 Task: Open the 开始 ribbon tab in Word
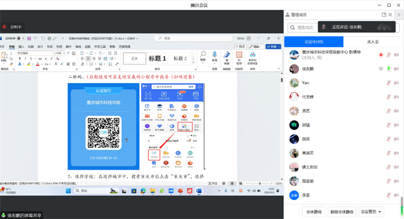click(12, 47)
